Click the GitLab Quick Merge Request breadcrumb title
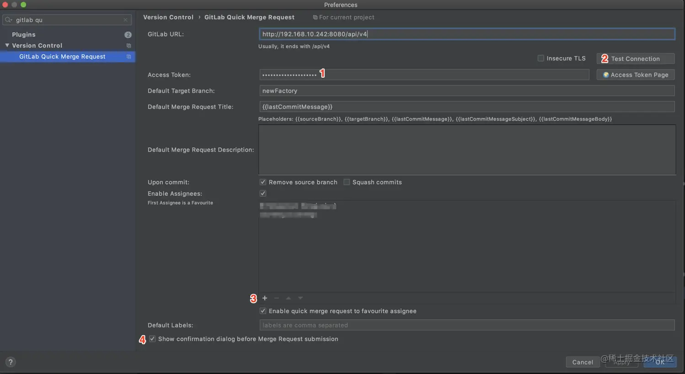This screenshot has width=685, height=374. click(249, 17)
